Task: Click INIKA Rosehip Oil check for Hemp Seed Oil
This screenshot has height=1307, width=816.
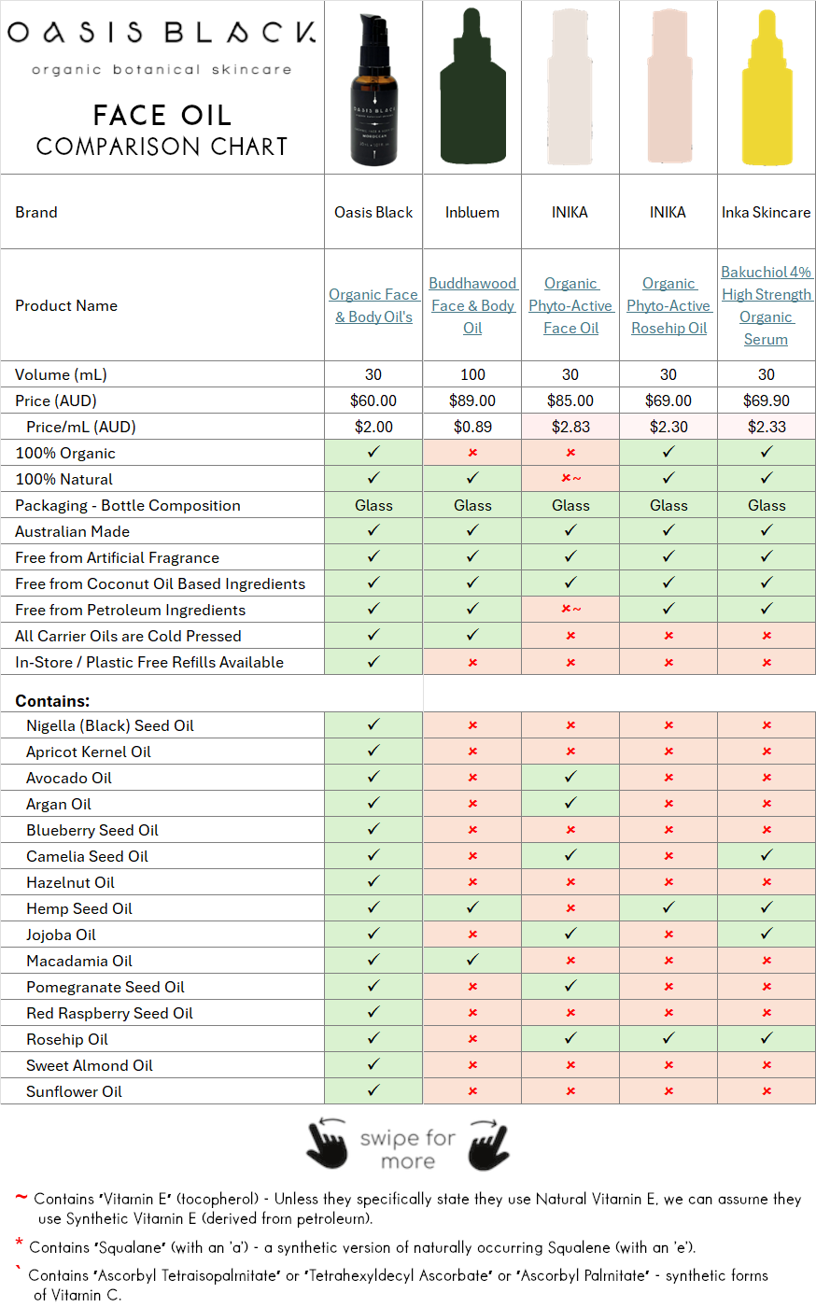Action: pos(668,907)
